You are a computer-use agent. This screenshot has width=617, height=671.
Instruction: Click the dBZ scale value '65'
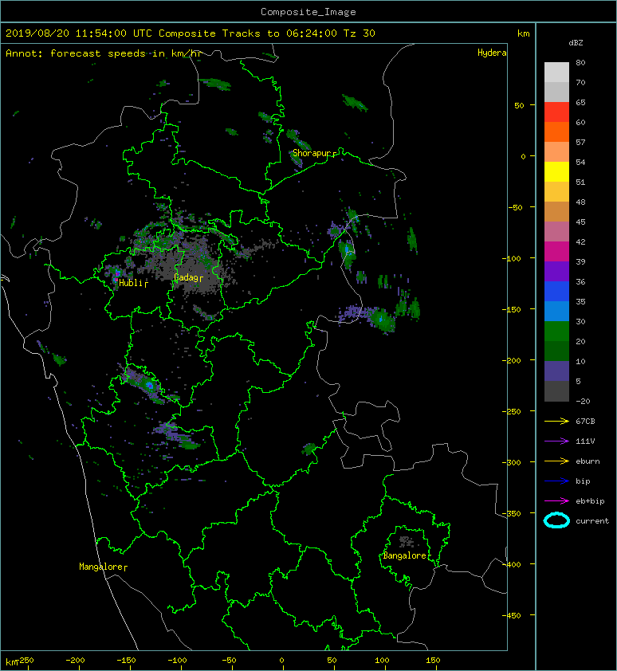(x=580, y=102)
